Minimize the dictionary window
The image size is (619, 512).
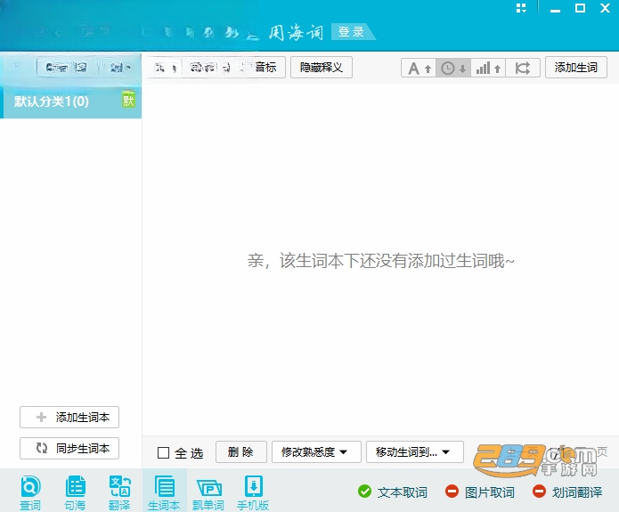555,9
